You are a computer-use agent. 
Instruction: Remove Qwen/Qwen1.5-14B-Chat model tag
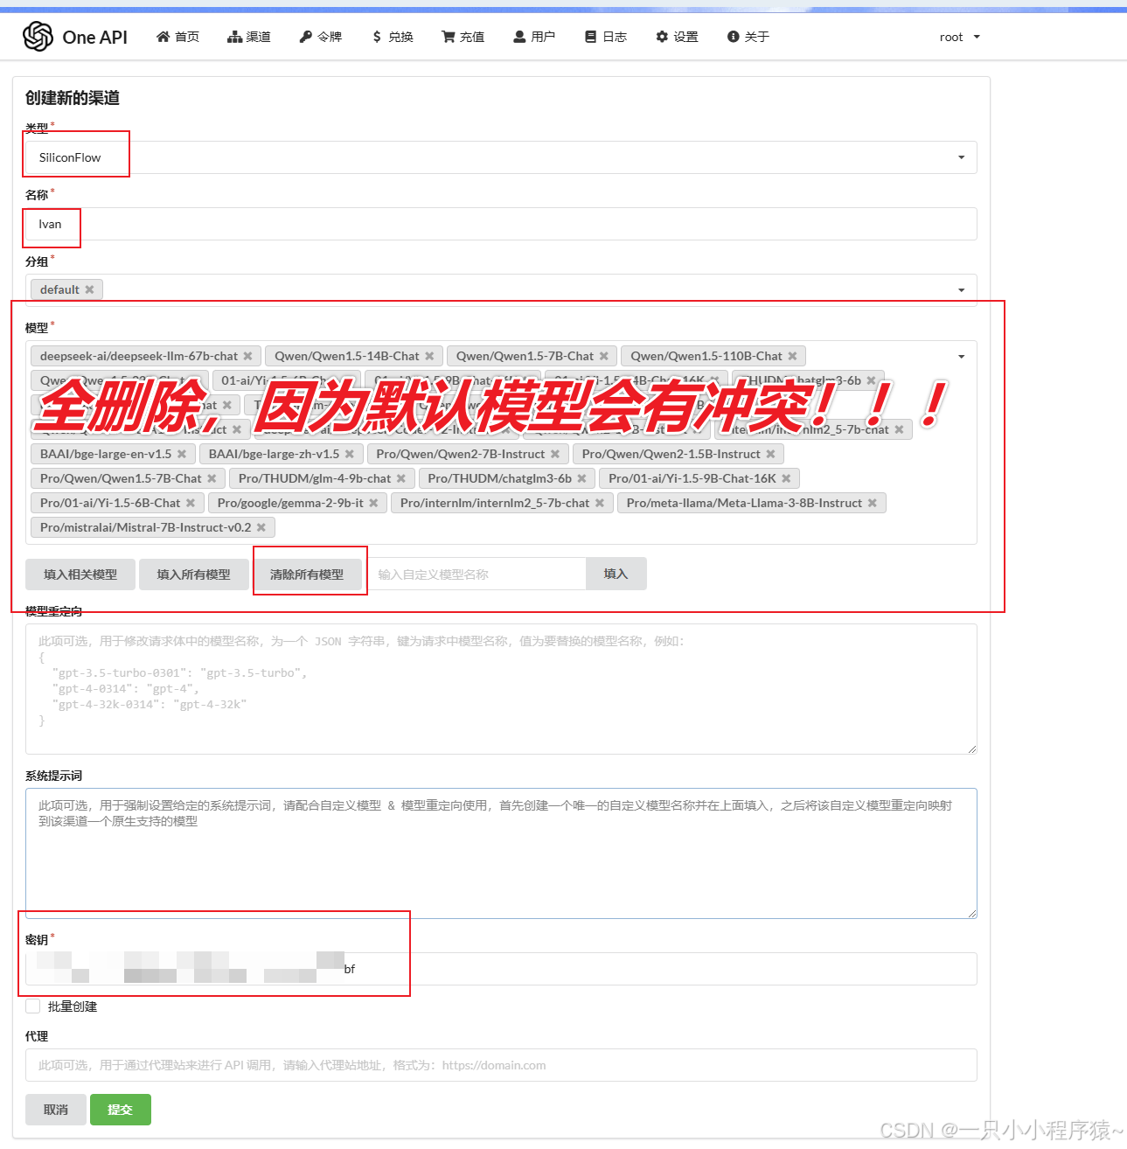pyautogui.click(x=429, y=356)
